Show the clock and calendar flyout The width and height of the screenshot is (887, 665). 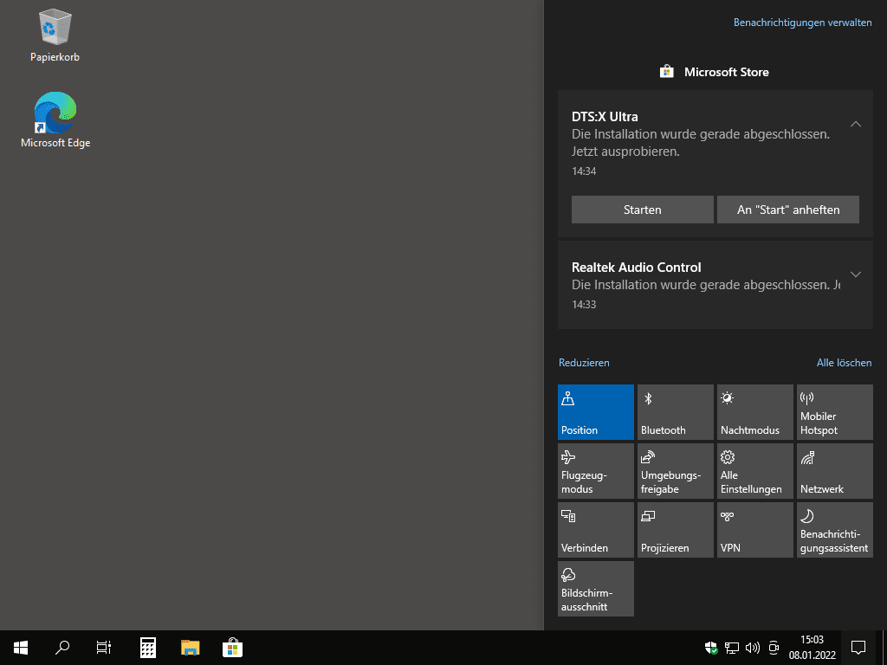click(x=813, y=648)
